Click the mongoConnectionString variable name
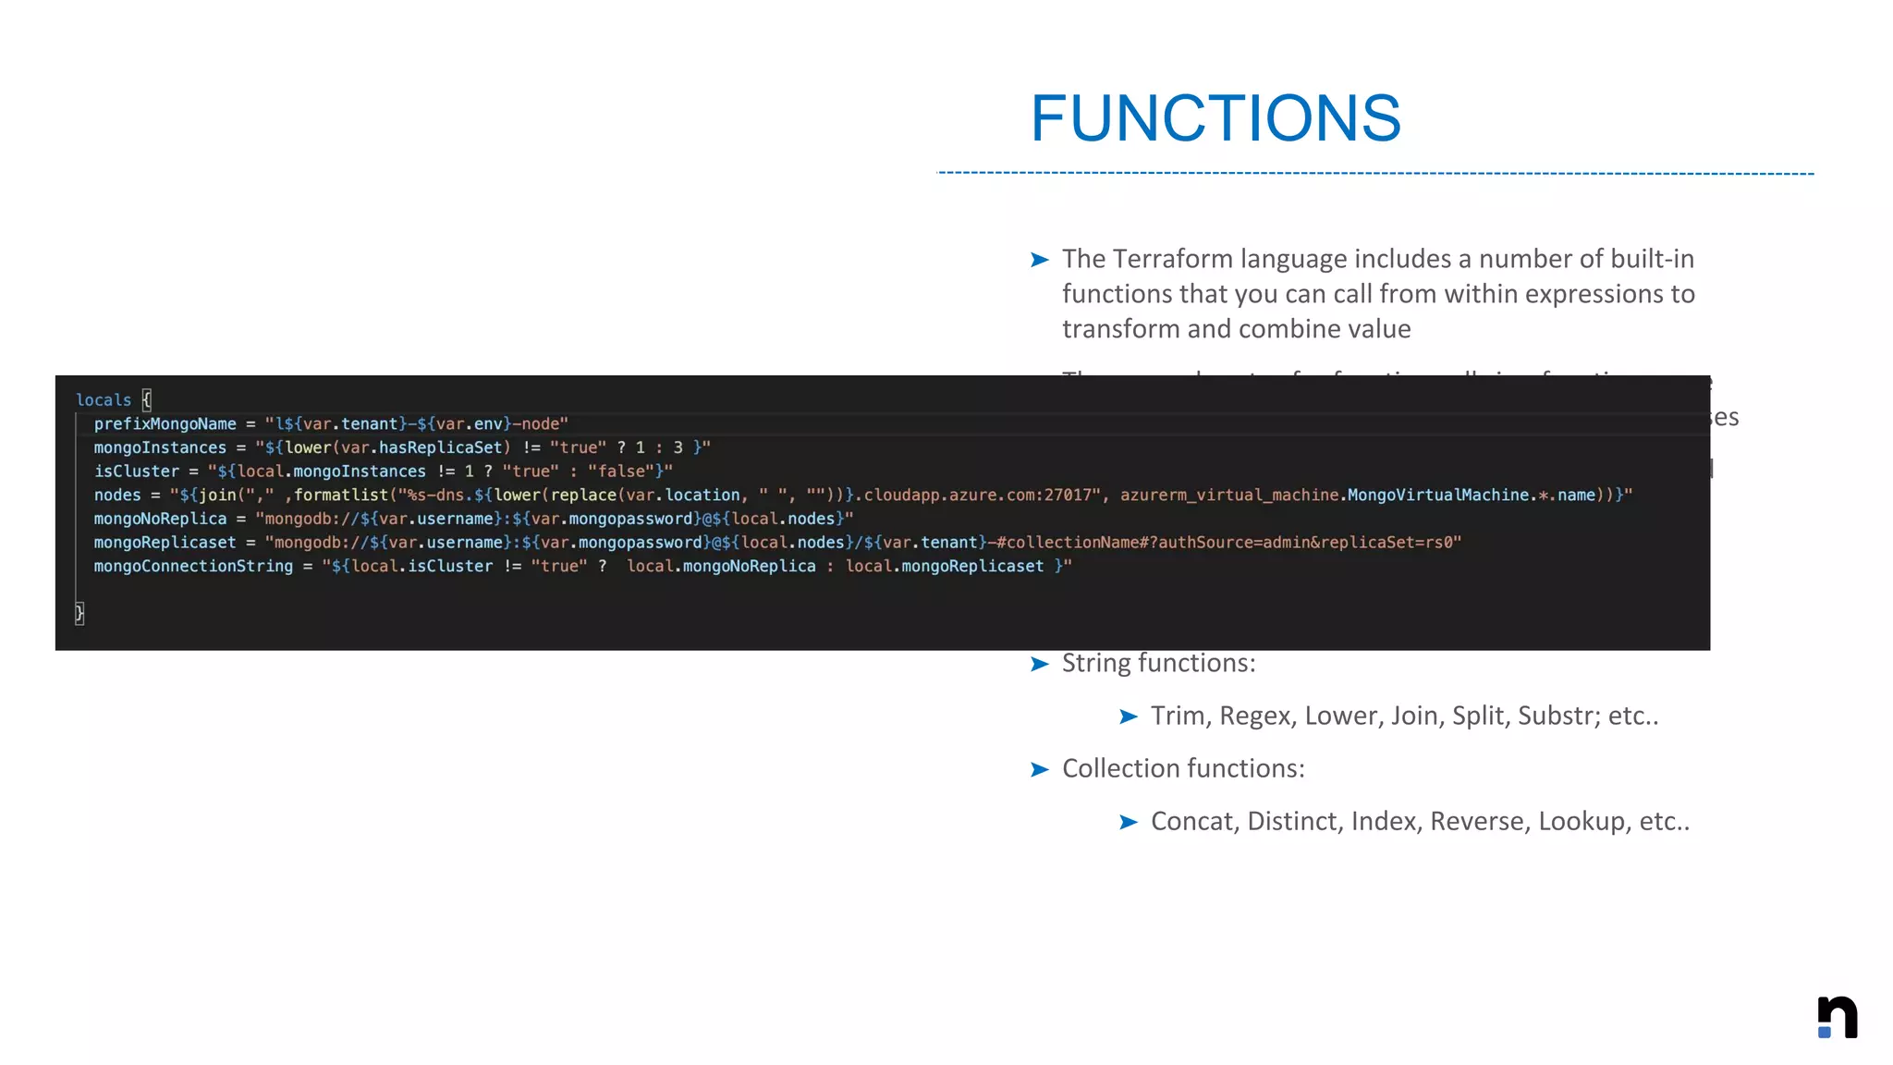The image size is (1893, 1065). (193, 566)
